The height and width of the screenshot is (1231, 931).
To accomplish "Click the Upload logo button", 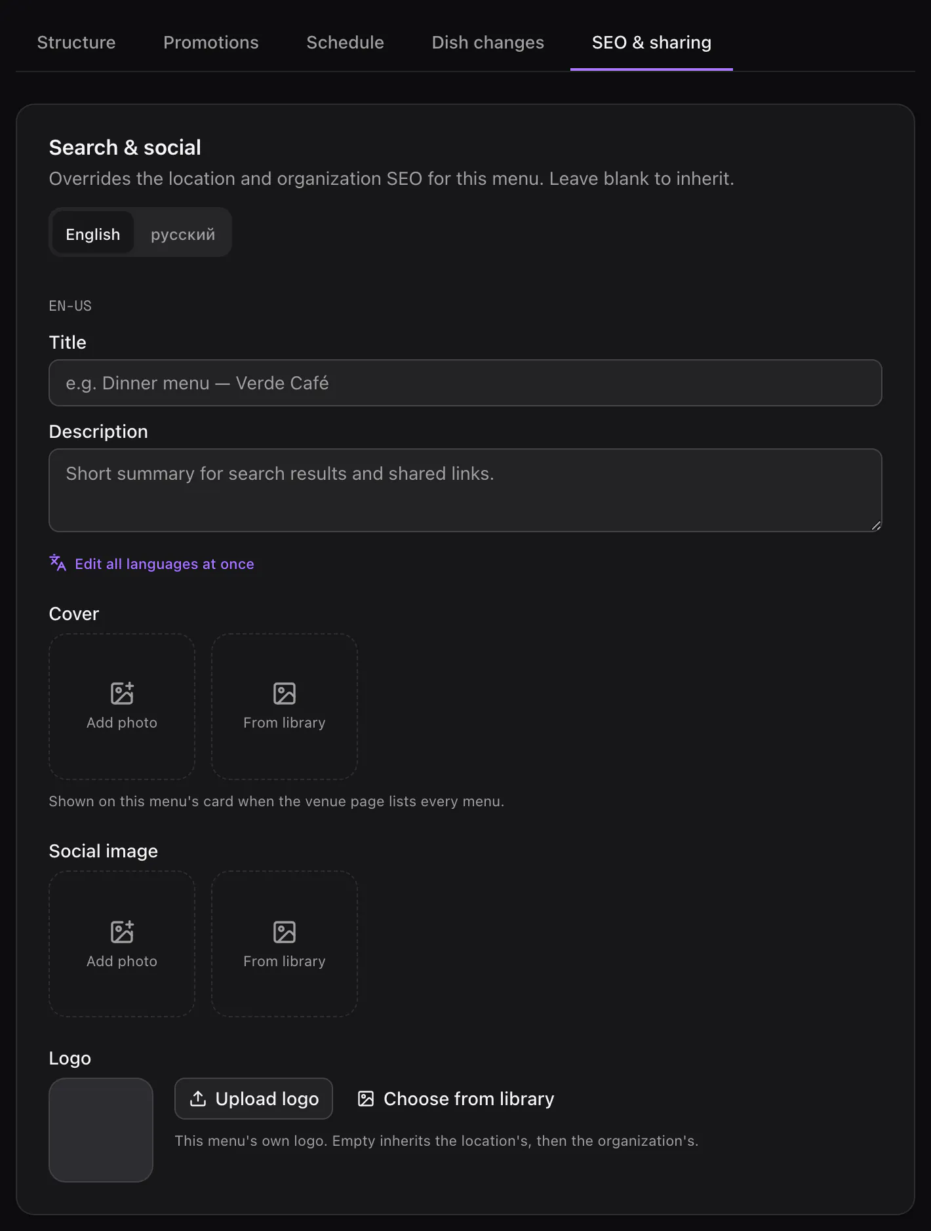I will 254,1099.
